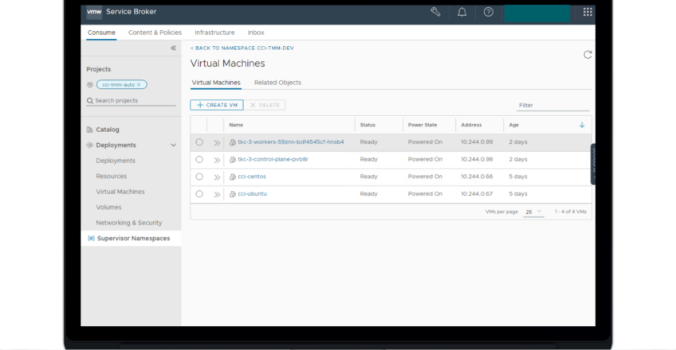
Task: Click the CREATE VM button
Action: click(x=217, y=105)
